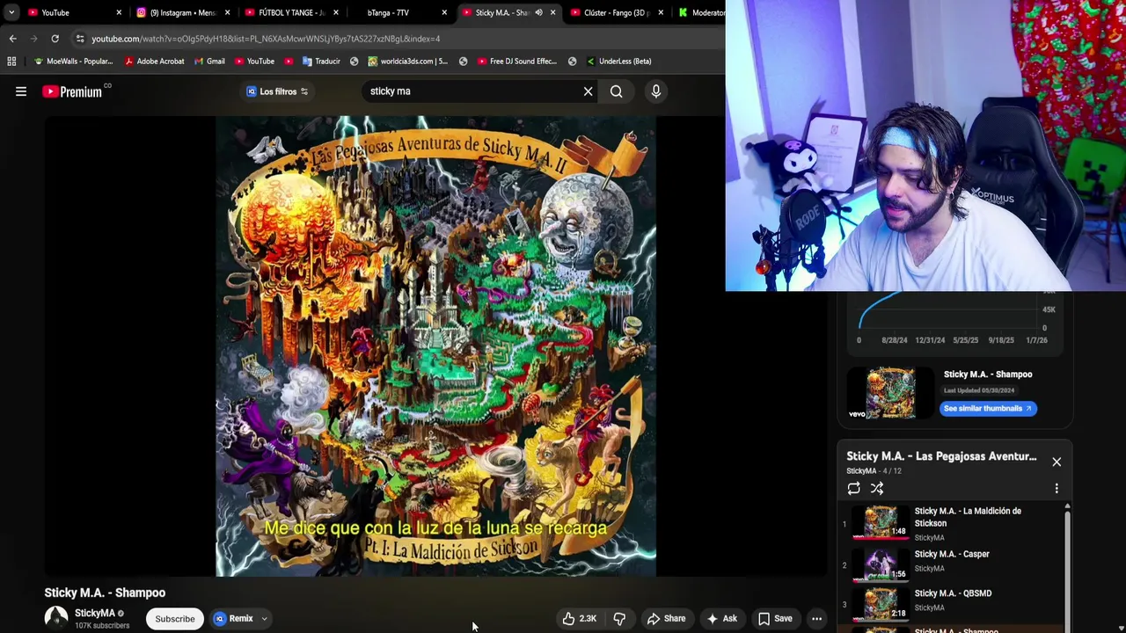This screenshot has width=1126, height=633.
Task: Open the MoeWalls bookmark
Action: (73, 62)
